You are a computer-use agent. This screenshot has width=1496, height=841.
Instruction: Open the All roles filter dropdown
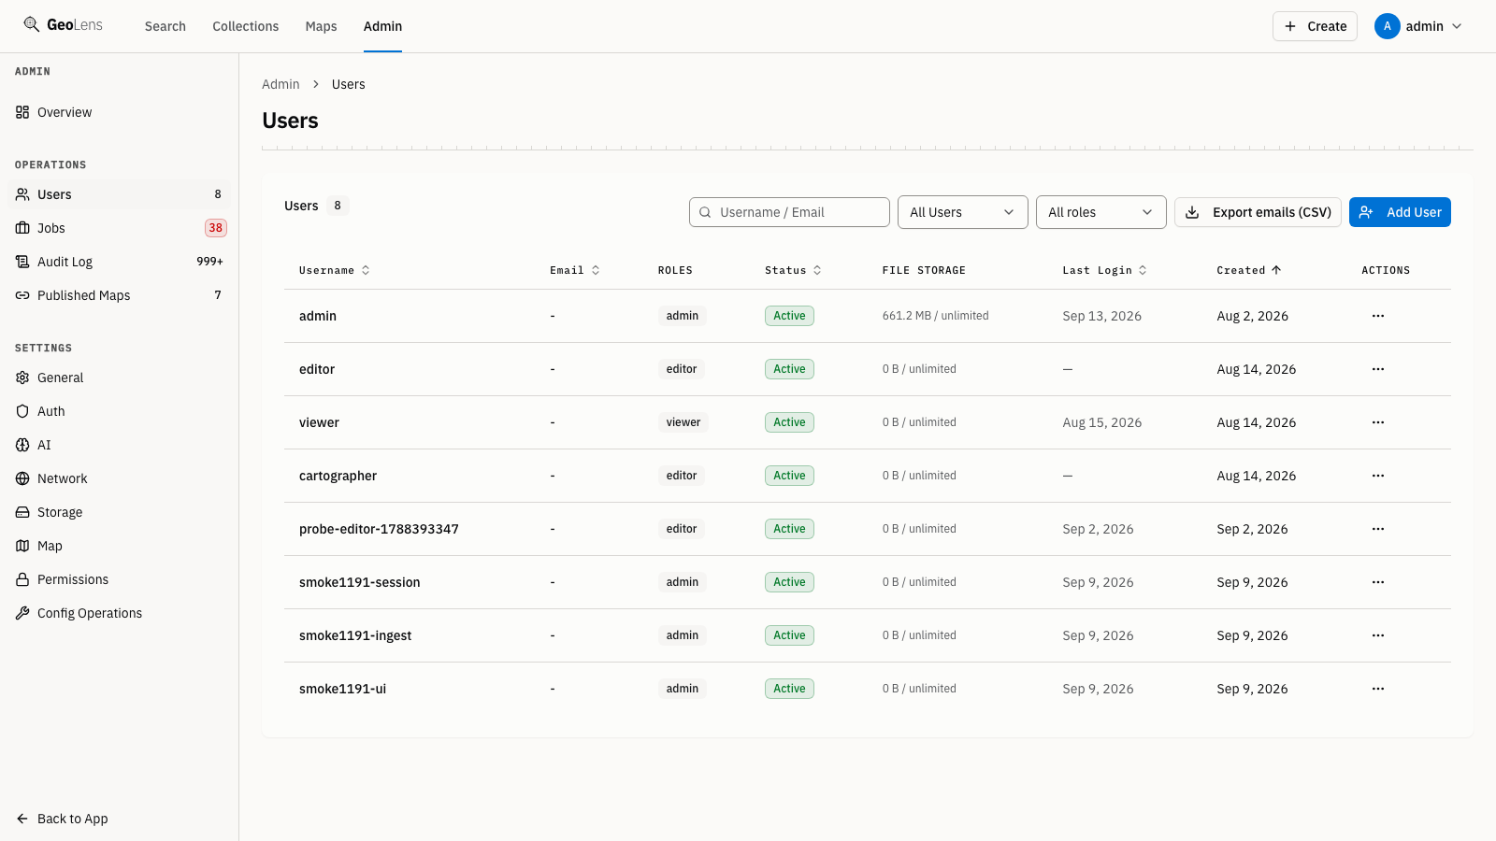tap(1101, 212)
